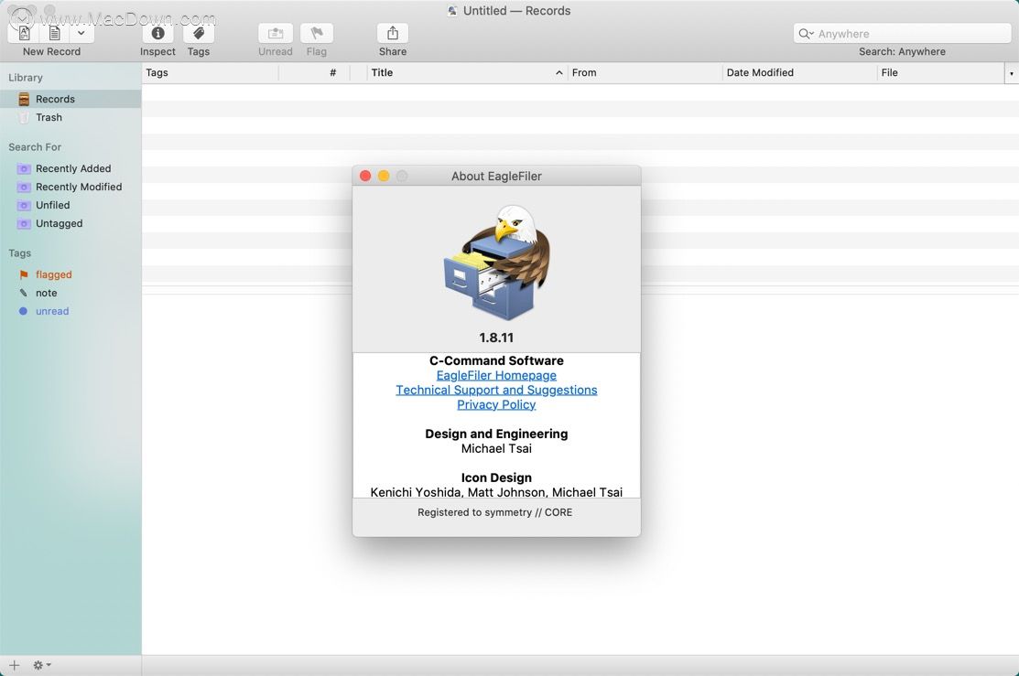Open the gear action menu at sidebar bottom

41,665
